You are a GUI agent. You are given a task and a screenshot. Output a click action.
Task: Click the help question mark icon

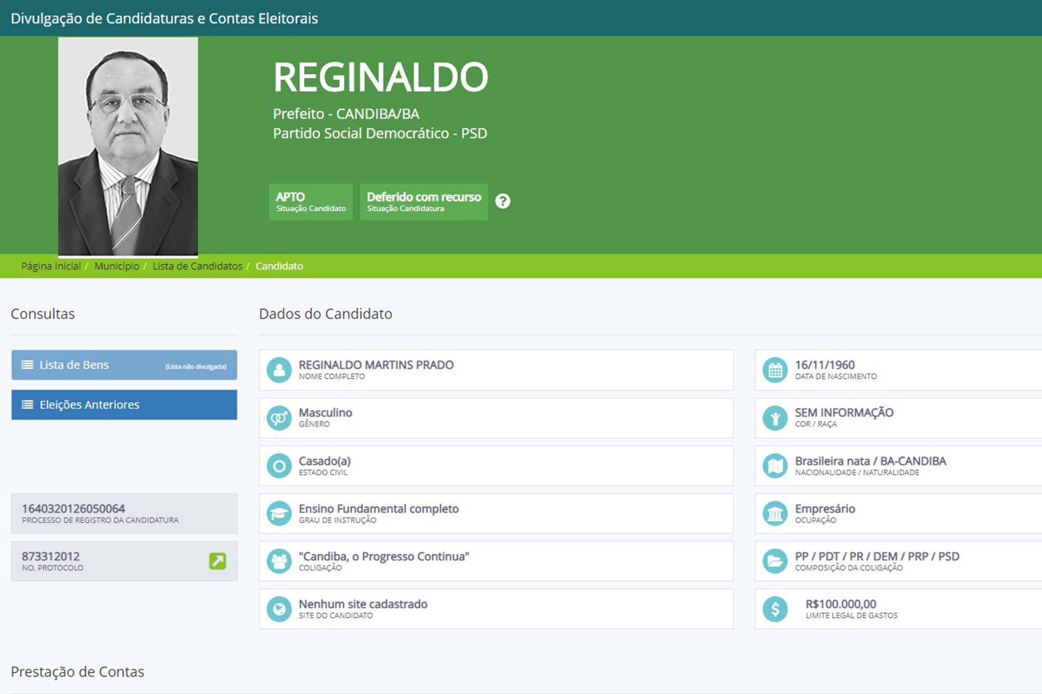(503, 201)
